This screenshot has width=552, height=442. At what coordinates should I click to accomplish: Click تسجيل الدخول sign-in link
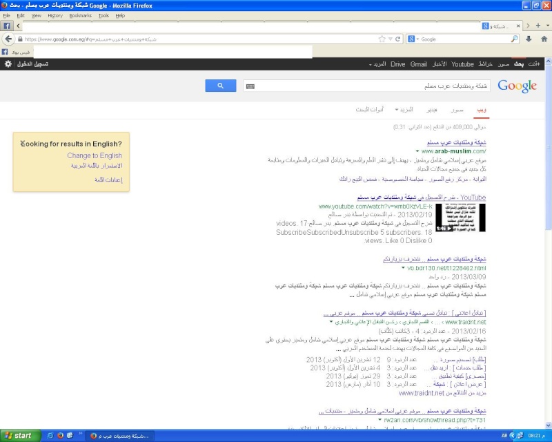pos(32,64)
